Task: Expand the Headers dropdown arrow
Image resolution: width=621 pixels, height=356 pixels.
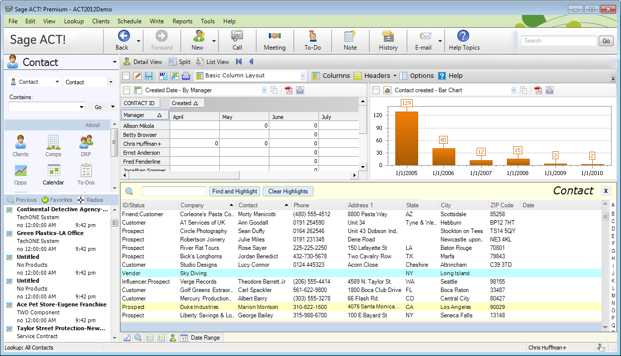Action: [395, 76]
